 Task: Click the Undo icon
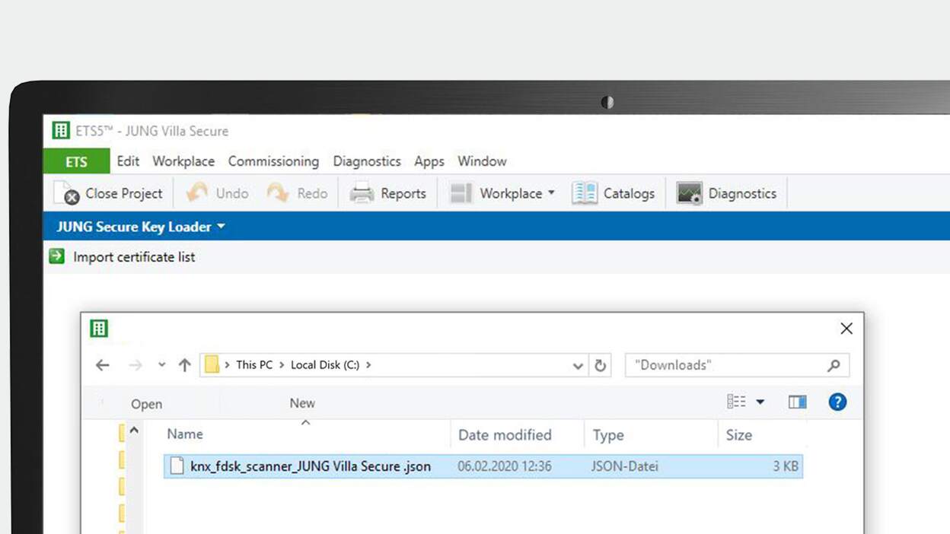tap(197, 193)
